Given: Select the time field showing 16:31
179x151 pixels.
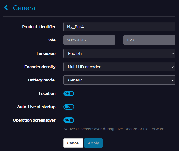Looking at the screenshot, I should pyautogui.click(x=149, y=40).
